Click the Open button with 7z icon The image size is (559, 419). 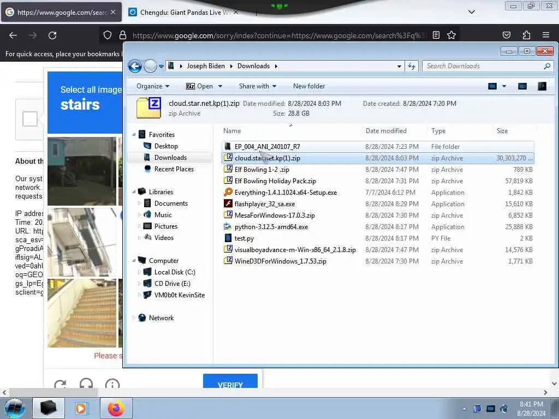(200, 86)
